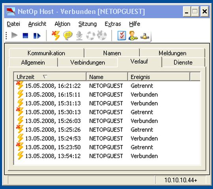213x189 pixels.
Task: Click the Name column header
Action: click(107, 77)
